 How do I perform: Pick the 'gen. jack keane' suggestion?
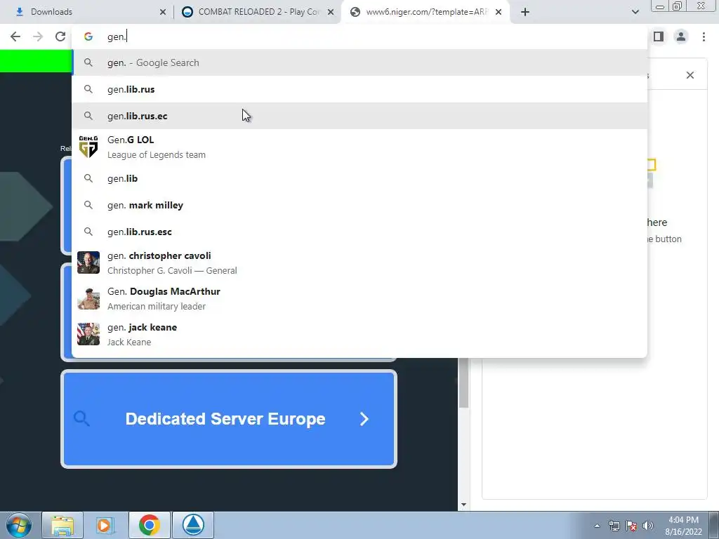pos(359,334)
